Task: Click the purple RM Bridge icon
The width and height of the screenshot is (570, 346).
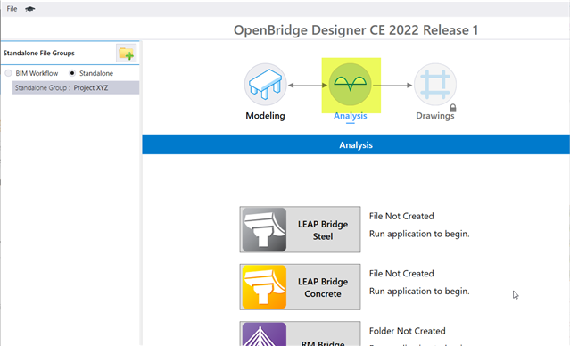Action: pos(264,334)
